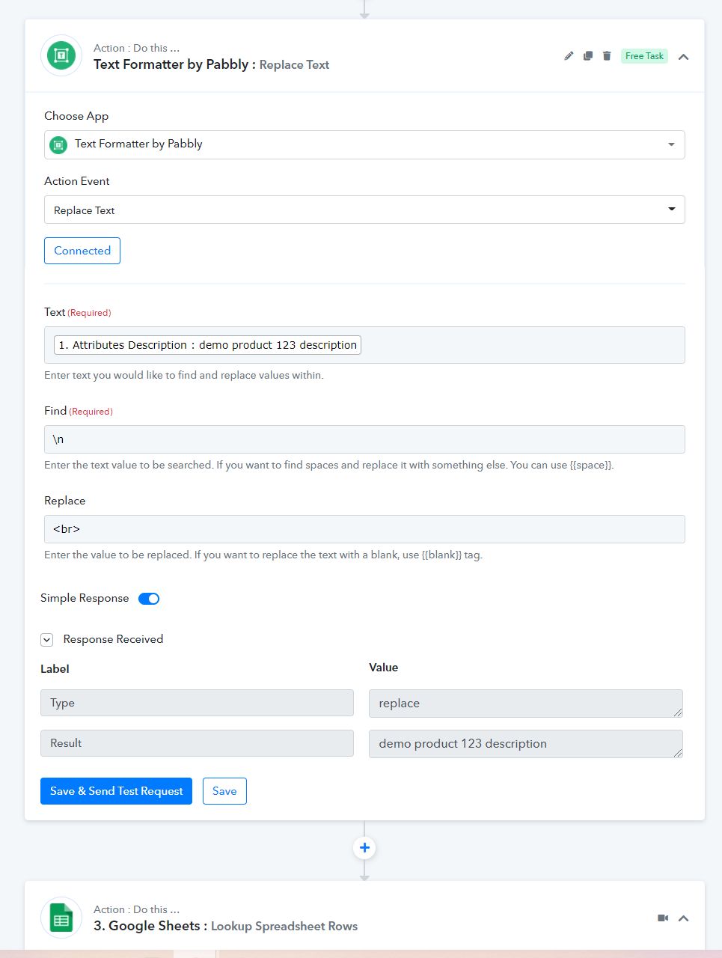Click the Connected button
This screenshot has width=722, height=958.
pos(82,251)
